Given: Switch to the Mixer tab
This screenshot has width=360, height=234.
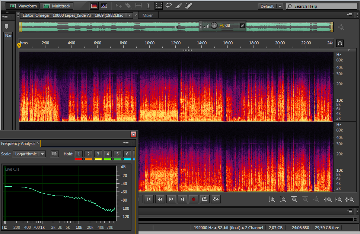Looking at the screenshot, I should [147, 15].
